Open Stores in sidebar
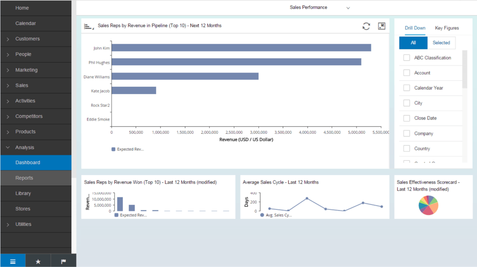Image resolution: width=477 pixels, height=267 pixels. tap(36, 209)
